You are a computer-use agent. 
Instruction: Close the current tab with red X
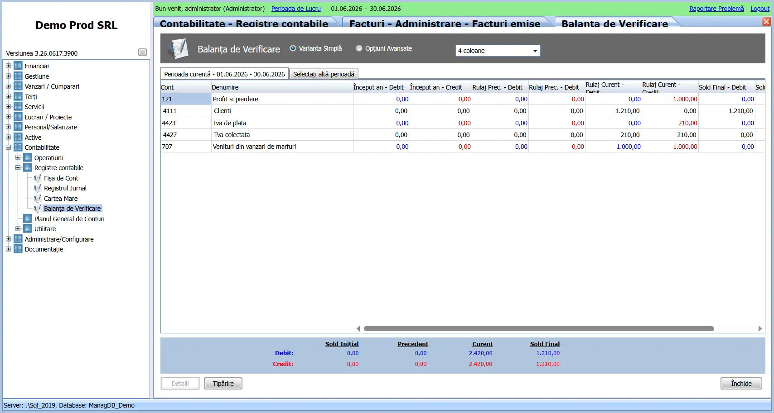tap(766, 22)
